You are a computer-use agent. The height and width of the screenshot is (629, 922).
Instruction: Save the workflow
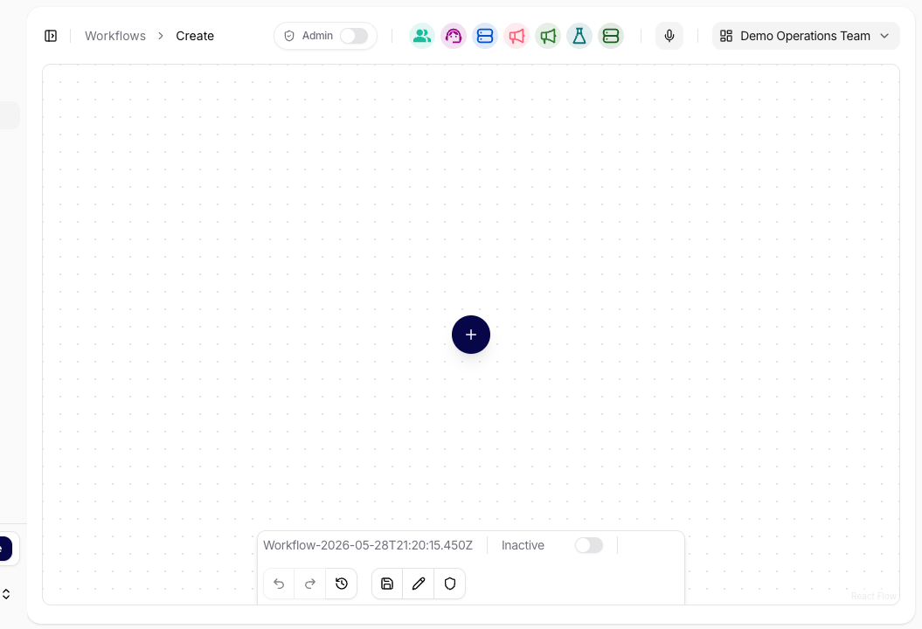pos(387,584)
